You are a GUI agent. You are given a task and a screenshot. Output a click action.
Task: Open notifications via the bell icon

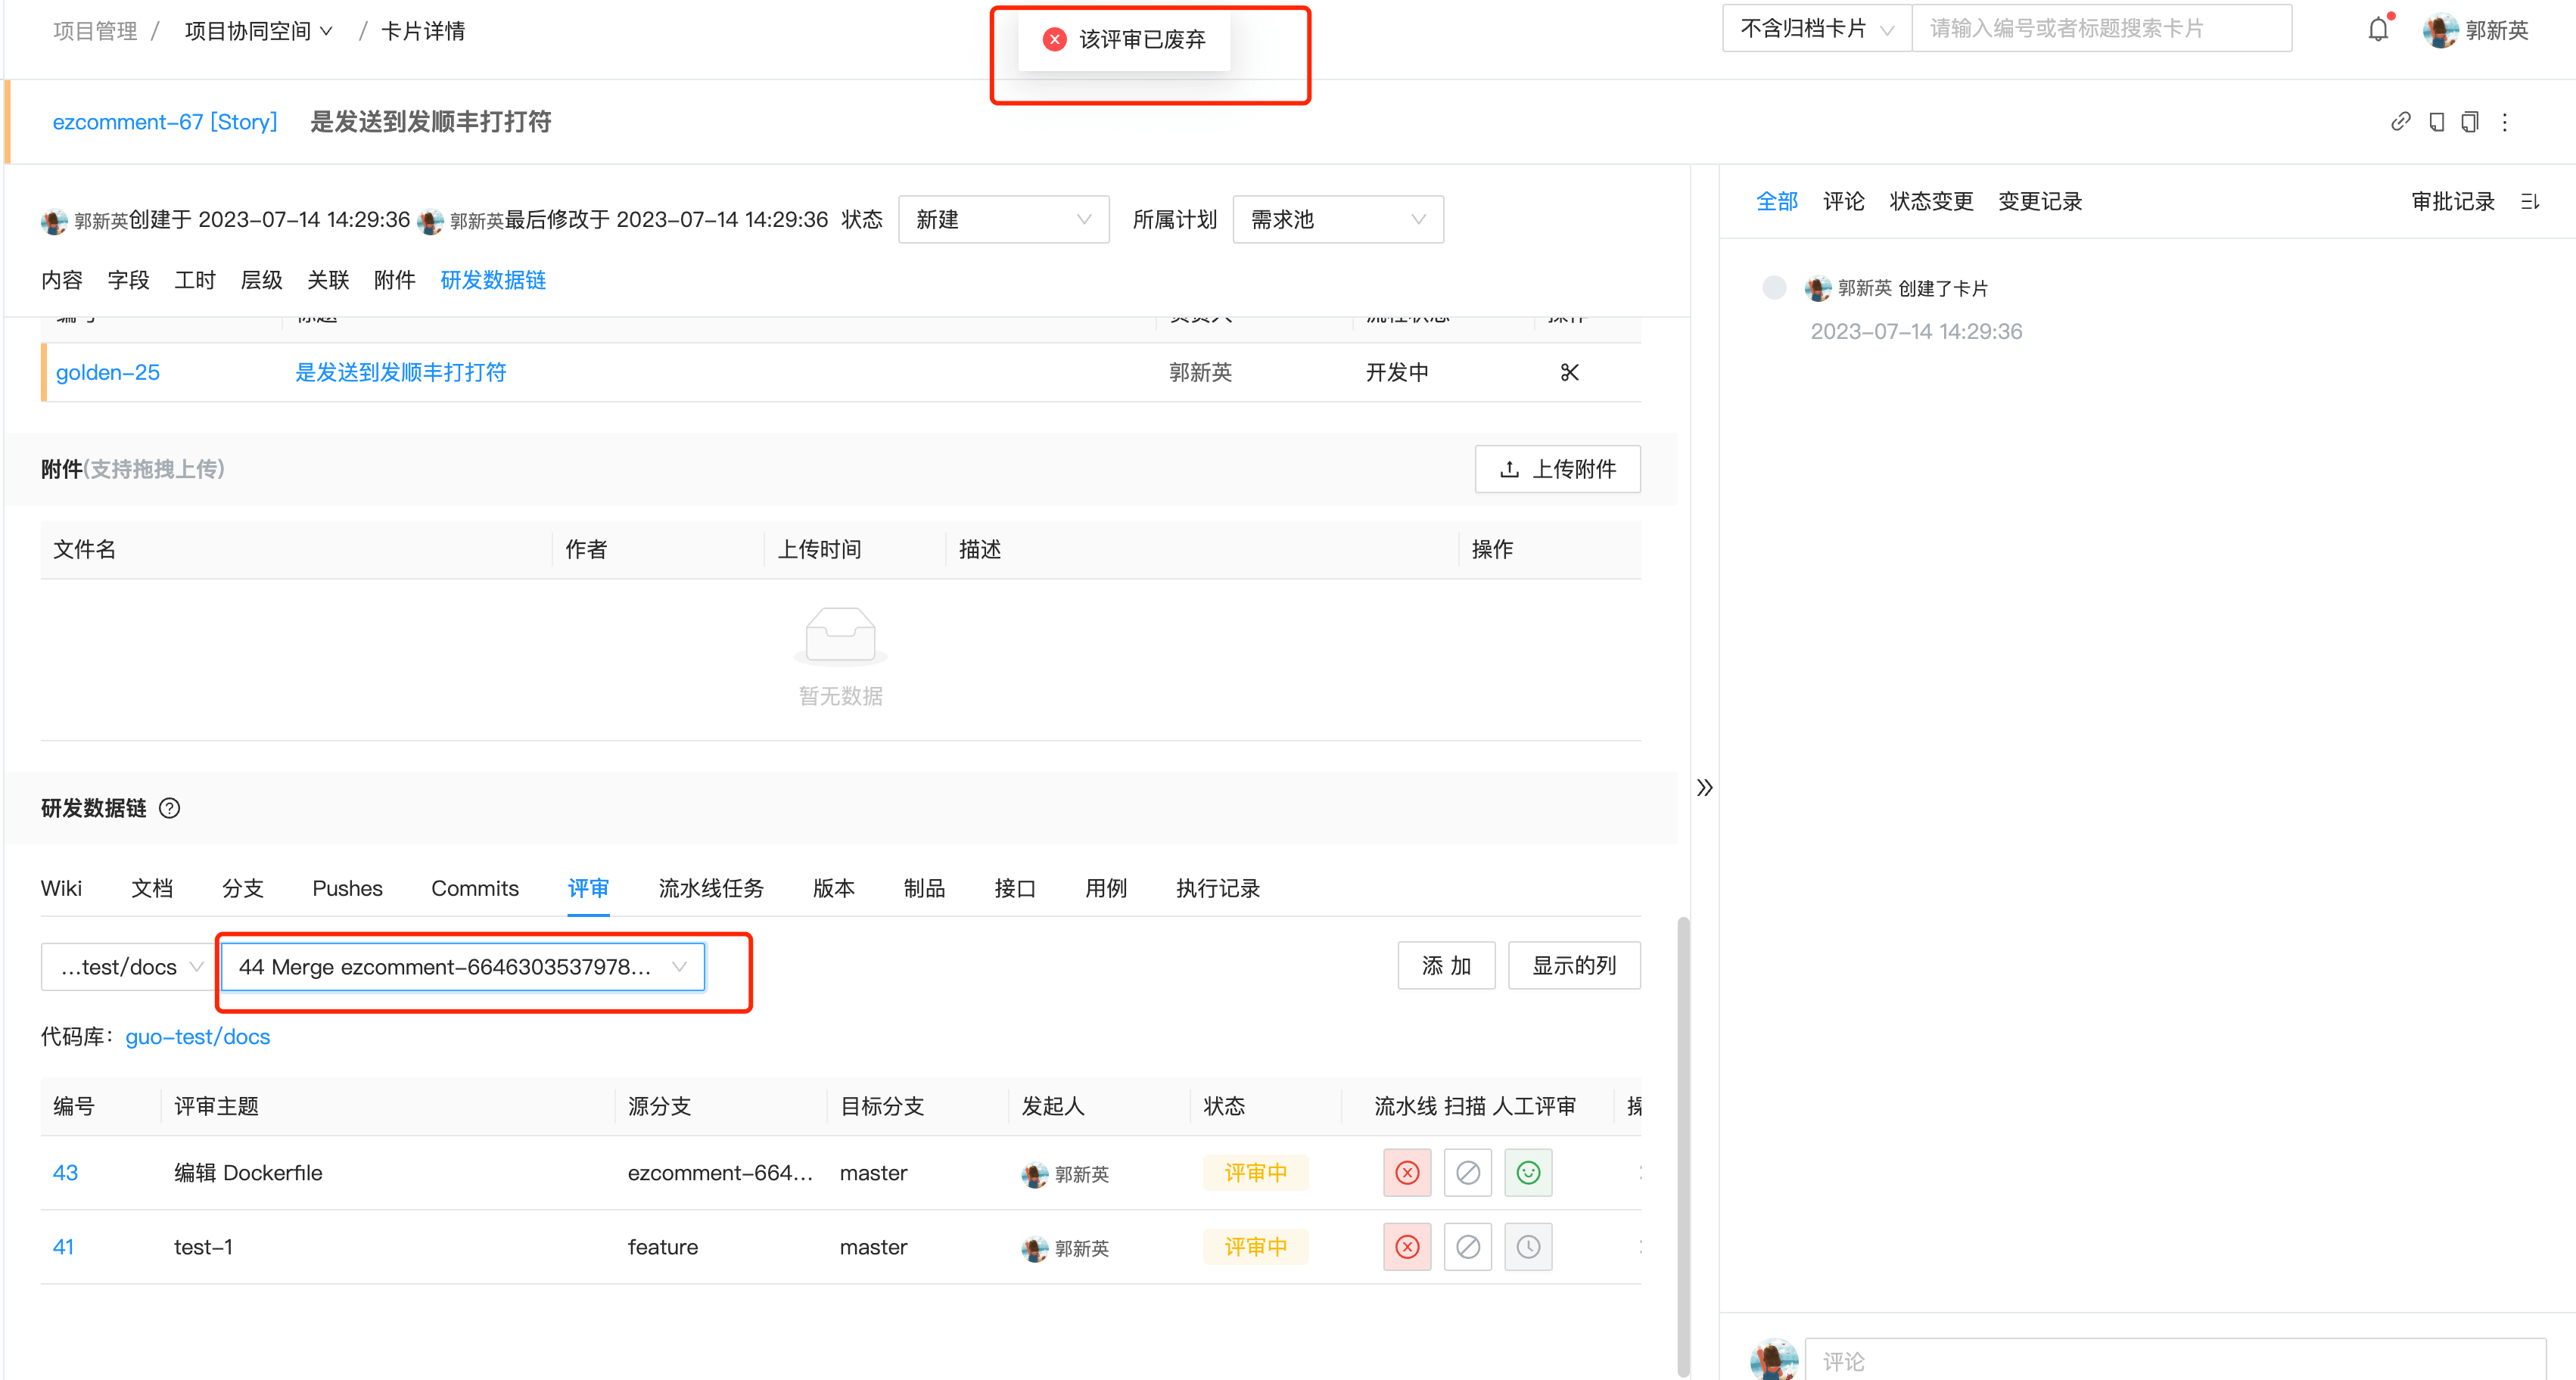2377,29
